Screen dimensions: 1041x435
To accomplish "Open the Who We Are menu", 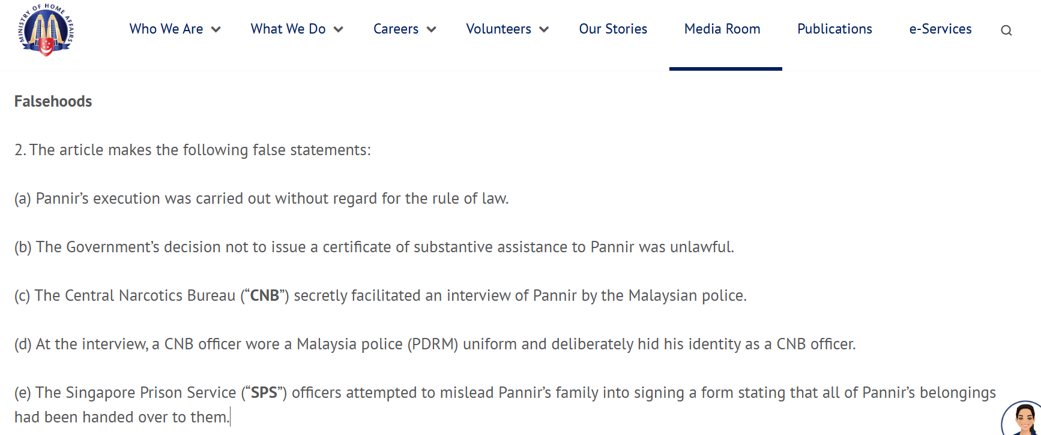I will pyautogui.click(x=166, y=29).
